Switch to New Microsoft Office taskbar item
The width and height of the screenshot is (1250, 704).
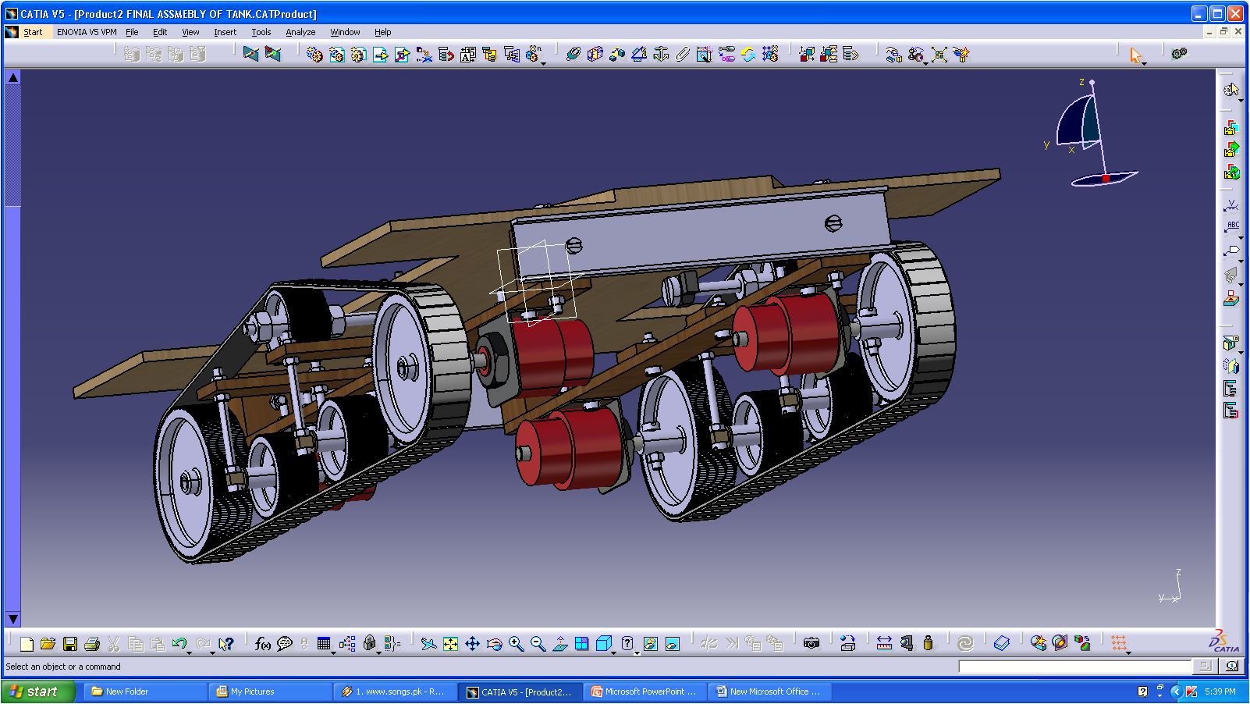(770, 692)
